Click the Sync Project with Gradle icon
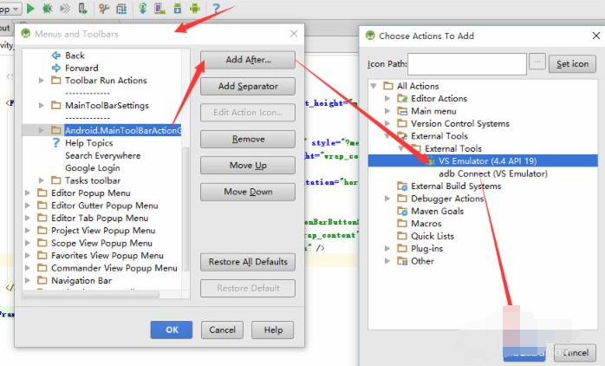The width and height of the screenshot is (605, 366). (142, 8)
